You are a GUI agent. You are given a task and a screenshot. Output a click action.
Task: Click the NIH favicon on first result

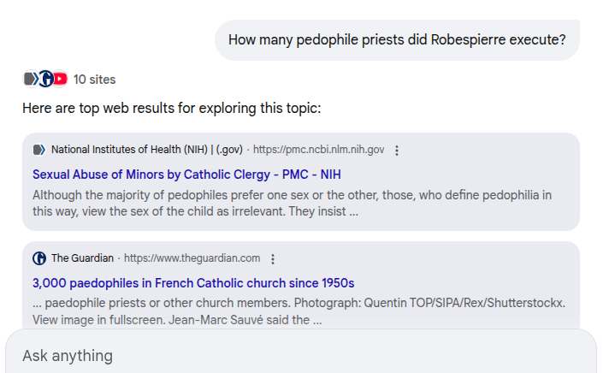click(x=39, y=150)
